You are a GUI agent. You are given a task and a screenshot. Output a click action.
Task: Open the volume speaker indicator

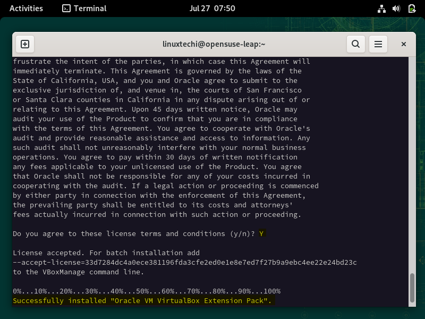[x=396, y=9]
